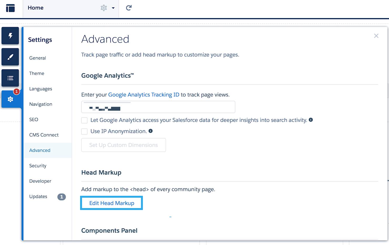Click the Google Analytics section heading
389x245 pixels.
pos(108,76)
